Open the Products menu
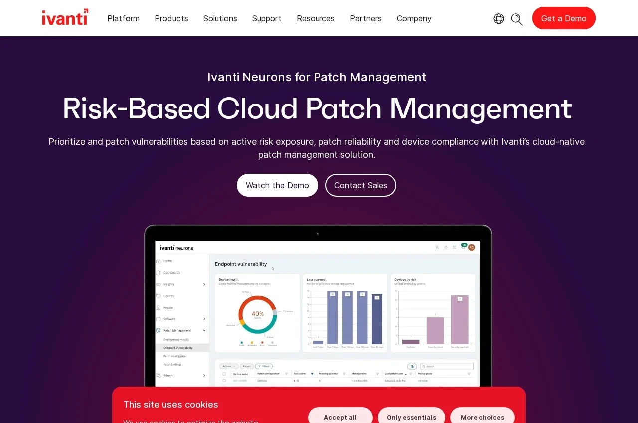Screen dimensions: 638x423 pyautogui.click(x=171, y=18)
